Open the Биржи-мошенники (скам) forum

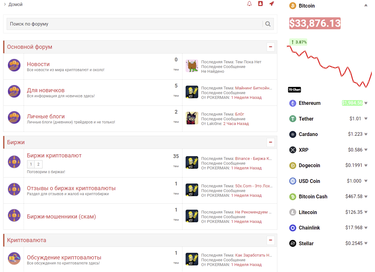(x=61, y=217)
